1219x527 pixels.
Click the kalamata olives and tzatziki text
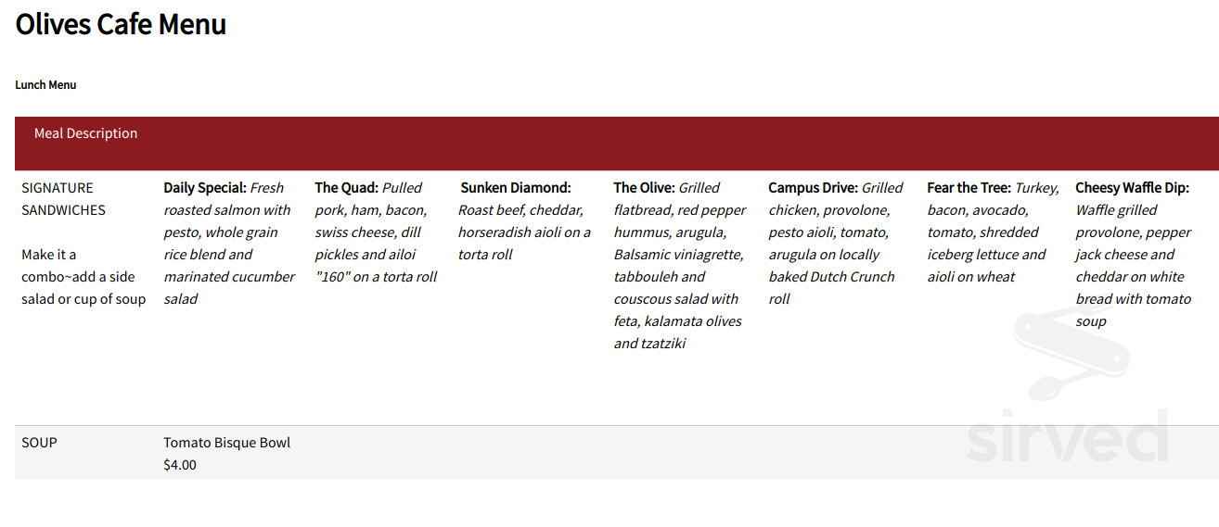click(677, 333)
